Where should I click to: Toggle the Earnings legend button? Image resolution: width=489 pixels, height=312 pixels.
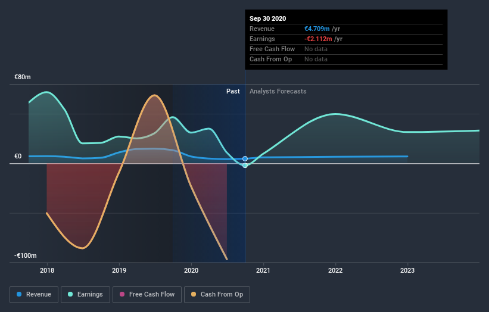tap(85, 295)
